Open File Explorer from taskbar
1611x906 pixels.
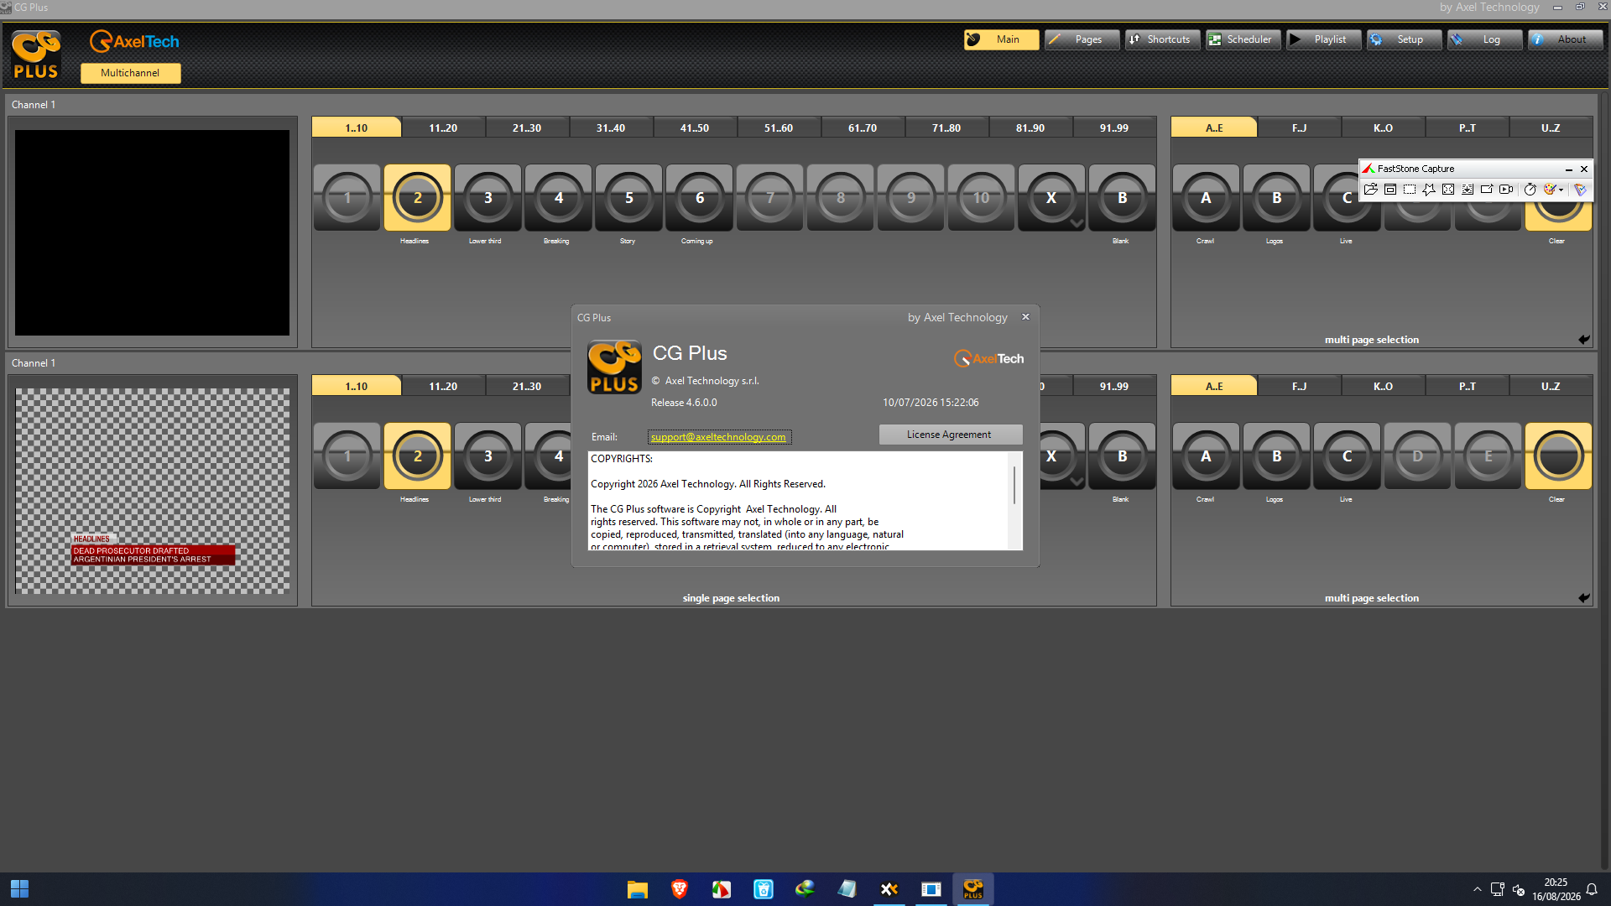pyautogui.click(x=638, y=889)
